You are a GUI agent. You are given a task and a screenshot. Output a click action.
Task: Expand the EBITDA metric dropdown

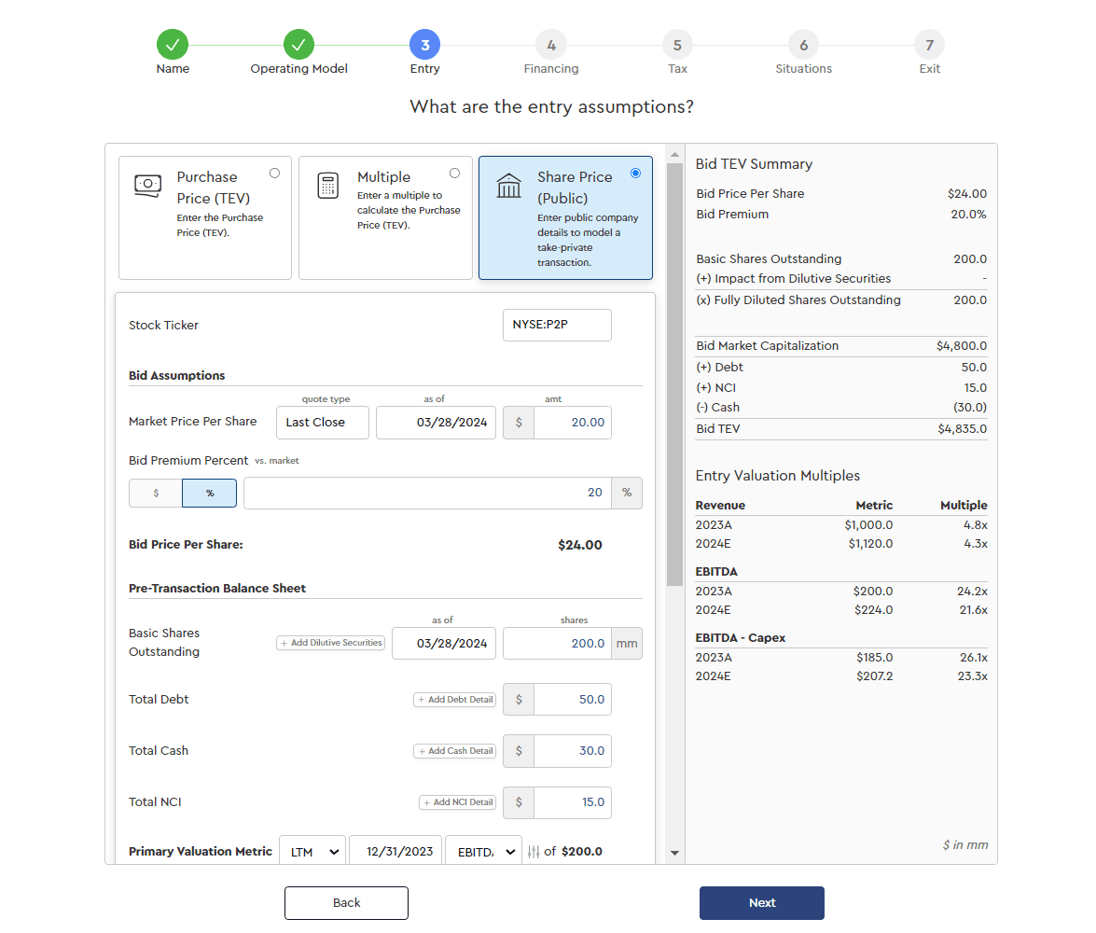[483, 852]
